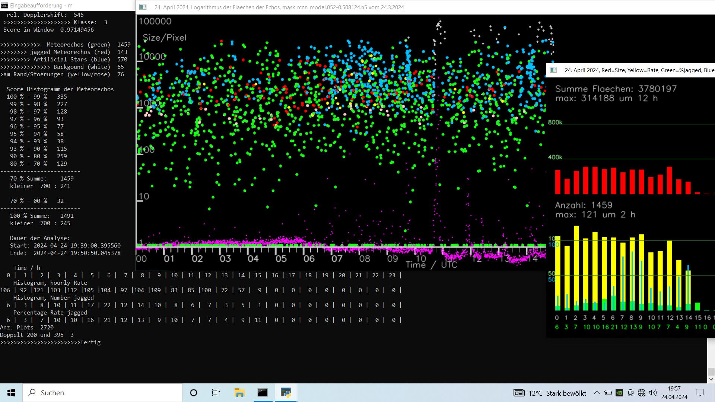Click the battery power tray icon
The width and height of the screenshot is (715, 402).
click(608, 393)
